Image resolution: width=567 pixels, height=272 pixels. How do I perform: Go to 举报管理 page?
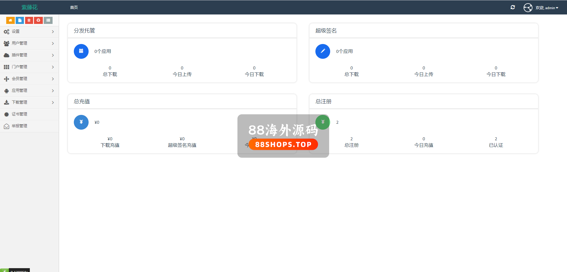tap(19, 126)
